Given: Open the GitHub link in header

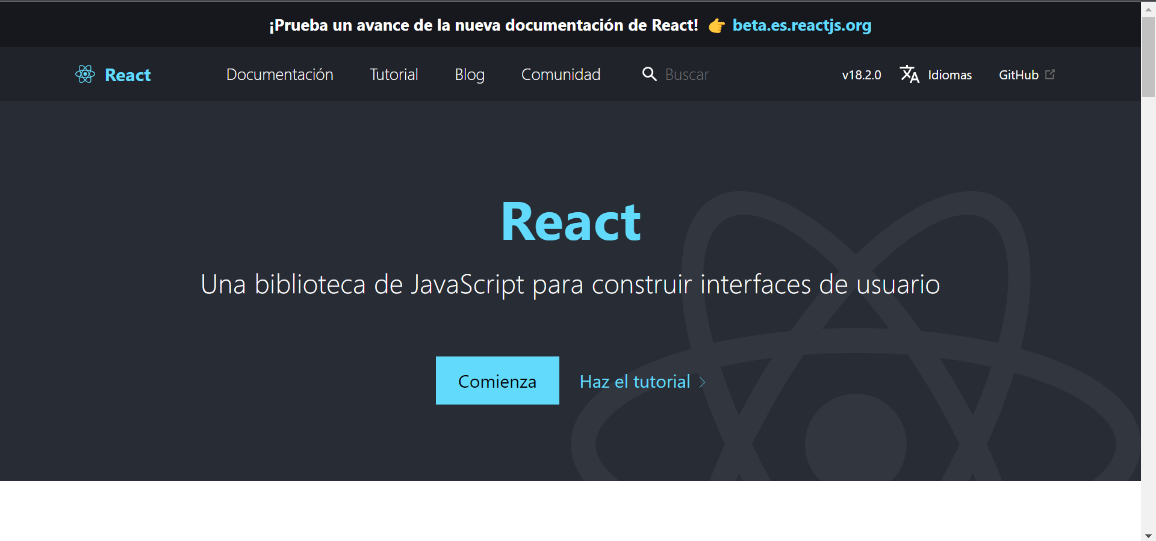Looking at the screenshot, I should (1019, 75).
